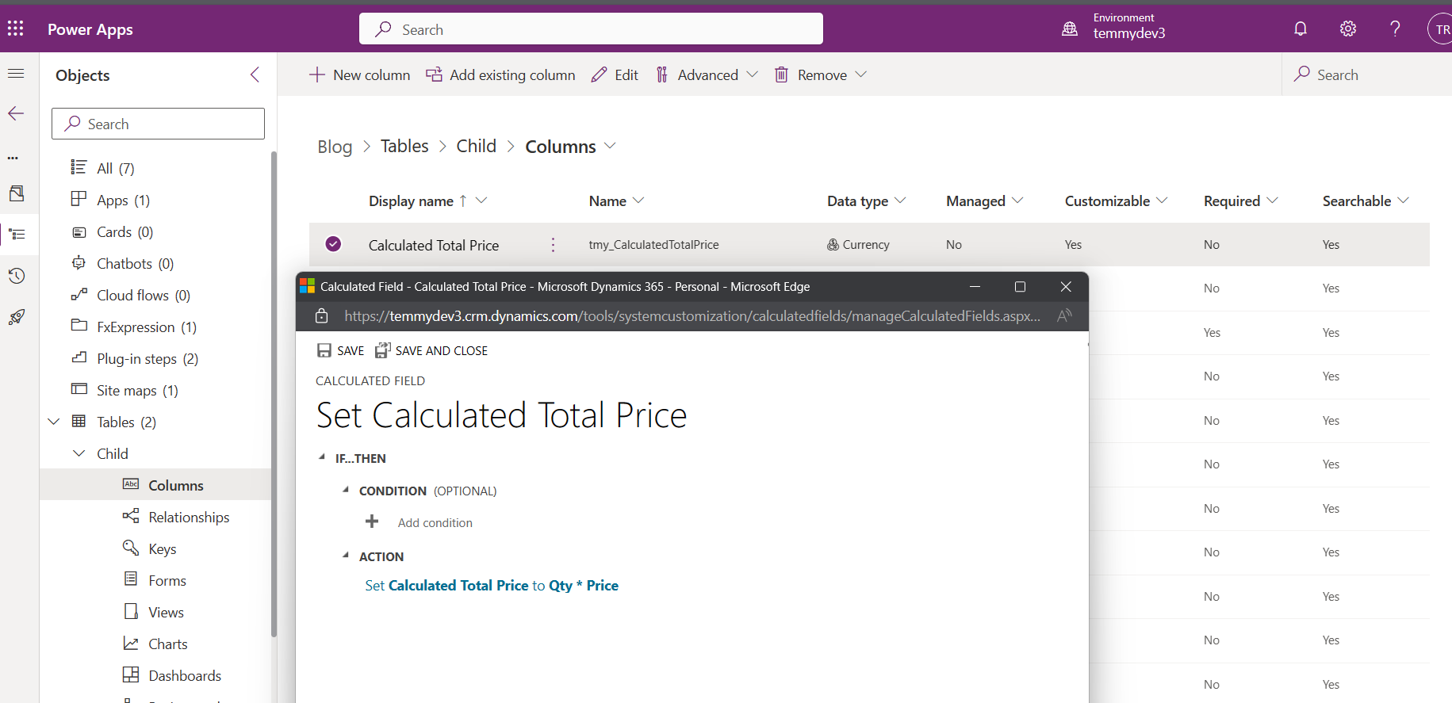Select the Objects tree view icon in left rail
The height and width of the screenshot is (703, 1452).
[x=17, y=235]
